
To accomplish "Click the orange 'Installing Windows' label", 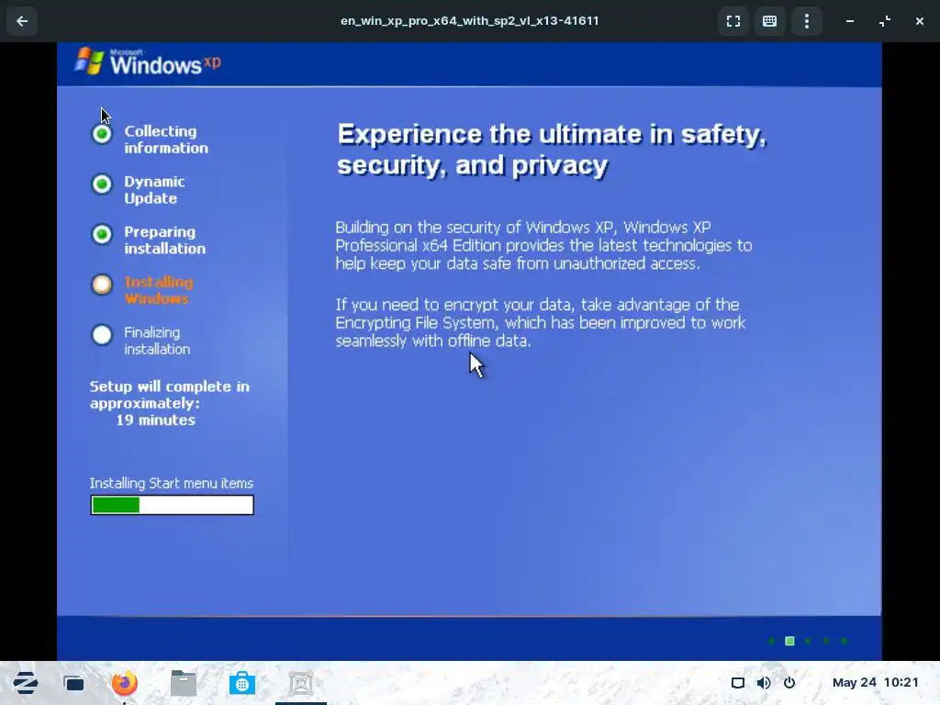I will coord(158,290).
